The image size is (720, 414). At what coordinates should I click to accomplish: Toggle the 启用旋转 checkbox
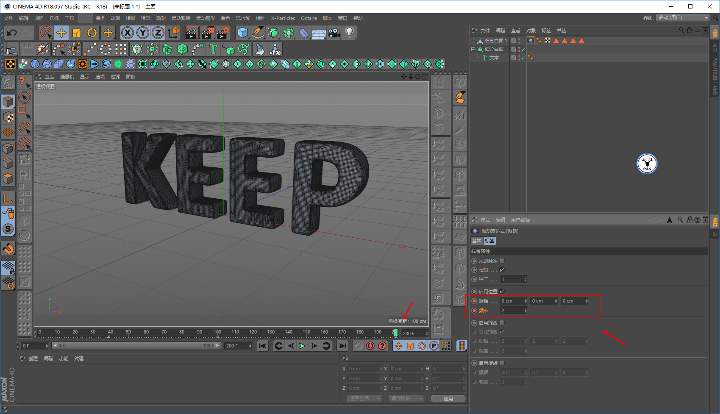click(502, 363)
